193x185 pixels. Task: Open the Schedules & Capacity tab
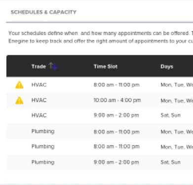[43, 12]
